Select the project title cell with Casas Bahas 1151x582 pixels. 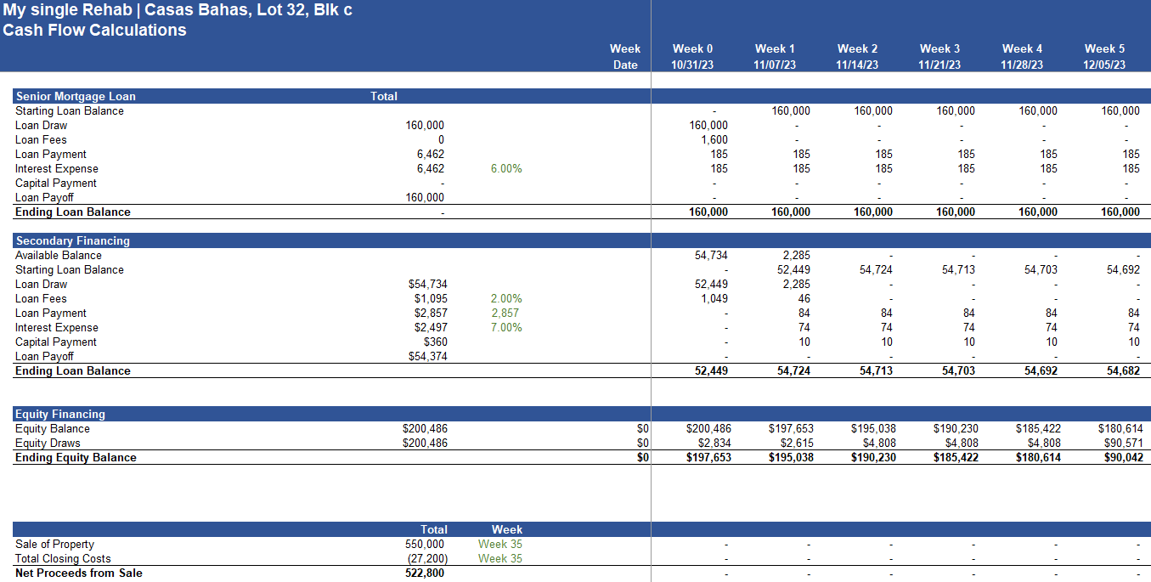178,10
